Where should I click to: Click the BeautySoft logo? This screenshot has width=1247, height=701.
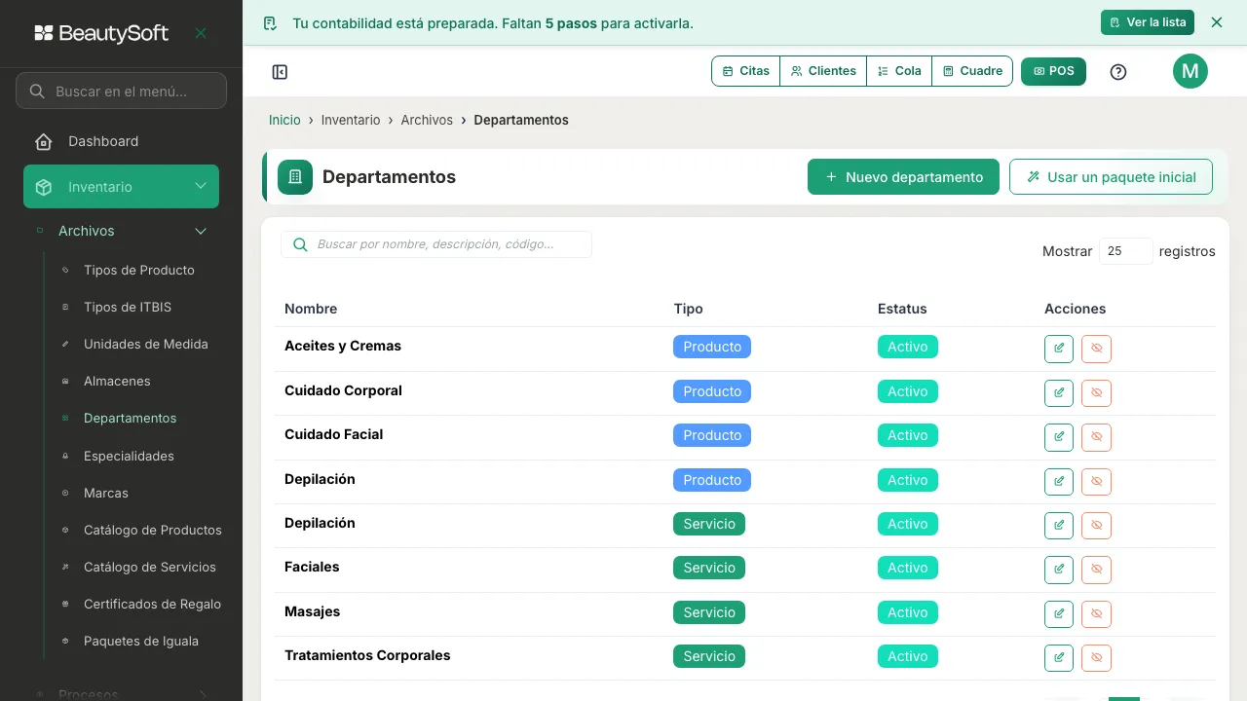tap(101, 33)
